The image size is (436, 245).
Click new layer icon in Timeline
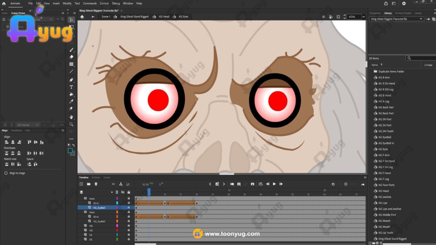[x=81, y=184]
